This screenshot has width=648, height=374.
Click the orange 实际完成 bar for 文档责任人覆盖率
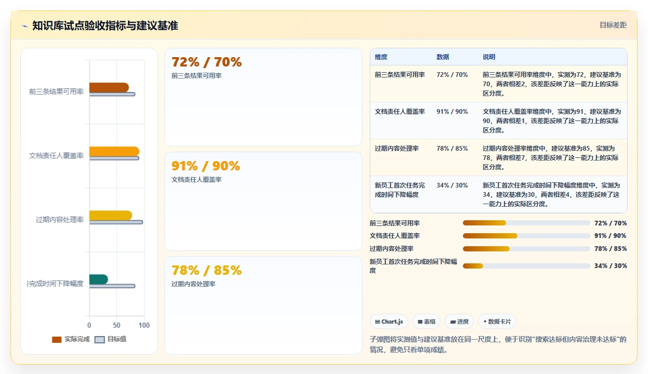[114, 151]
